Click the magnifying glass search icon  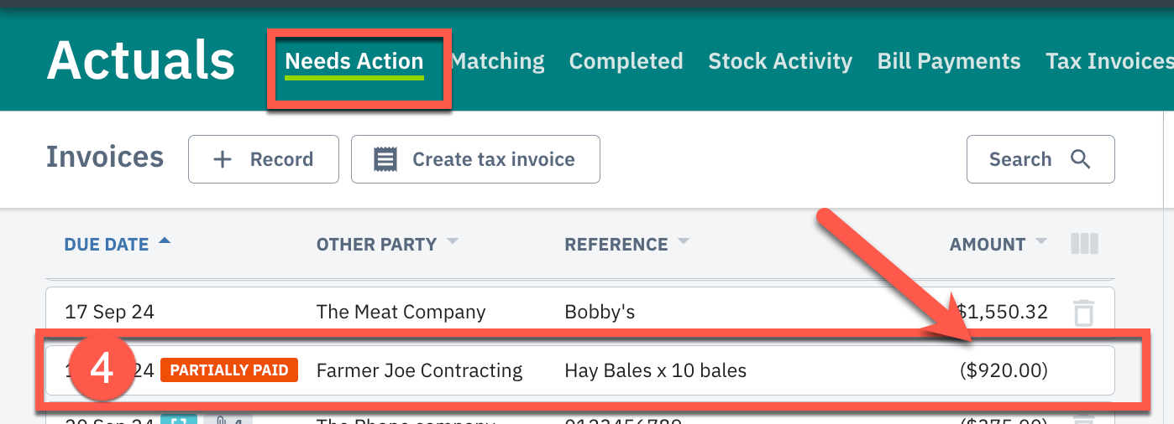tap(1081, 159)
